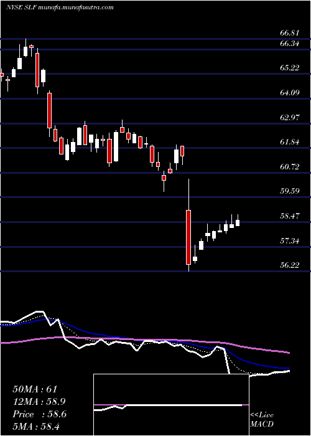Select the 66.34 price level label
Viewport: 311px width, 436px height.
pos(290,44)
